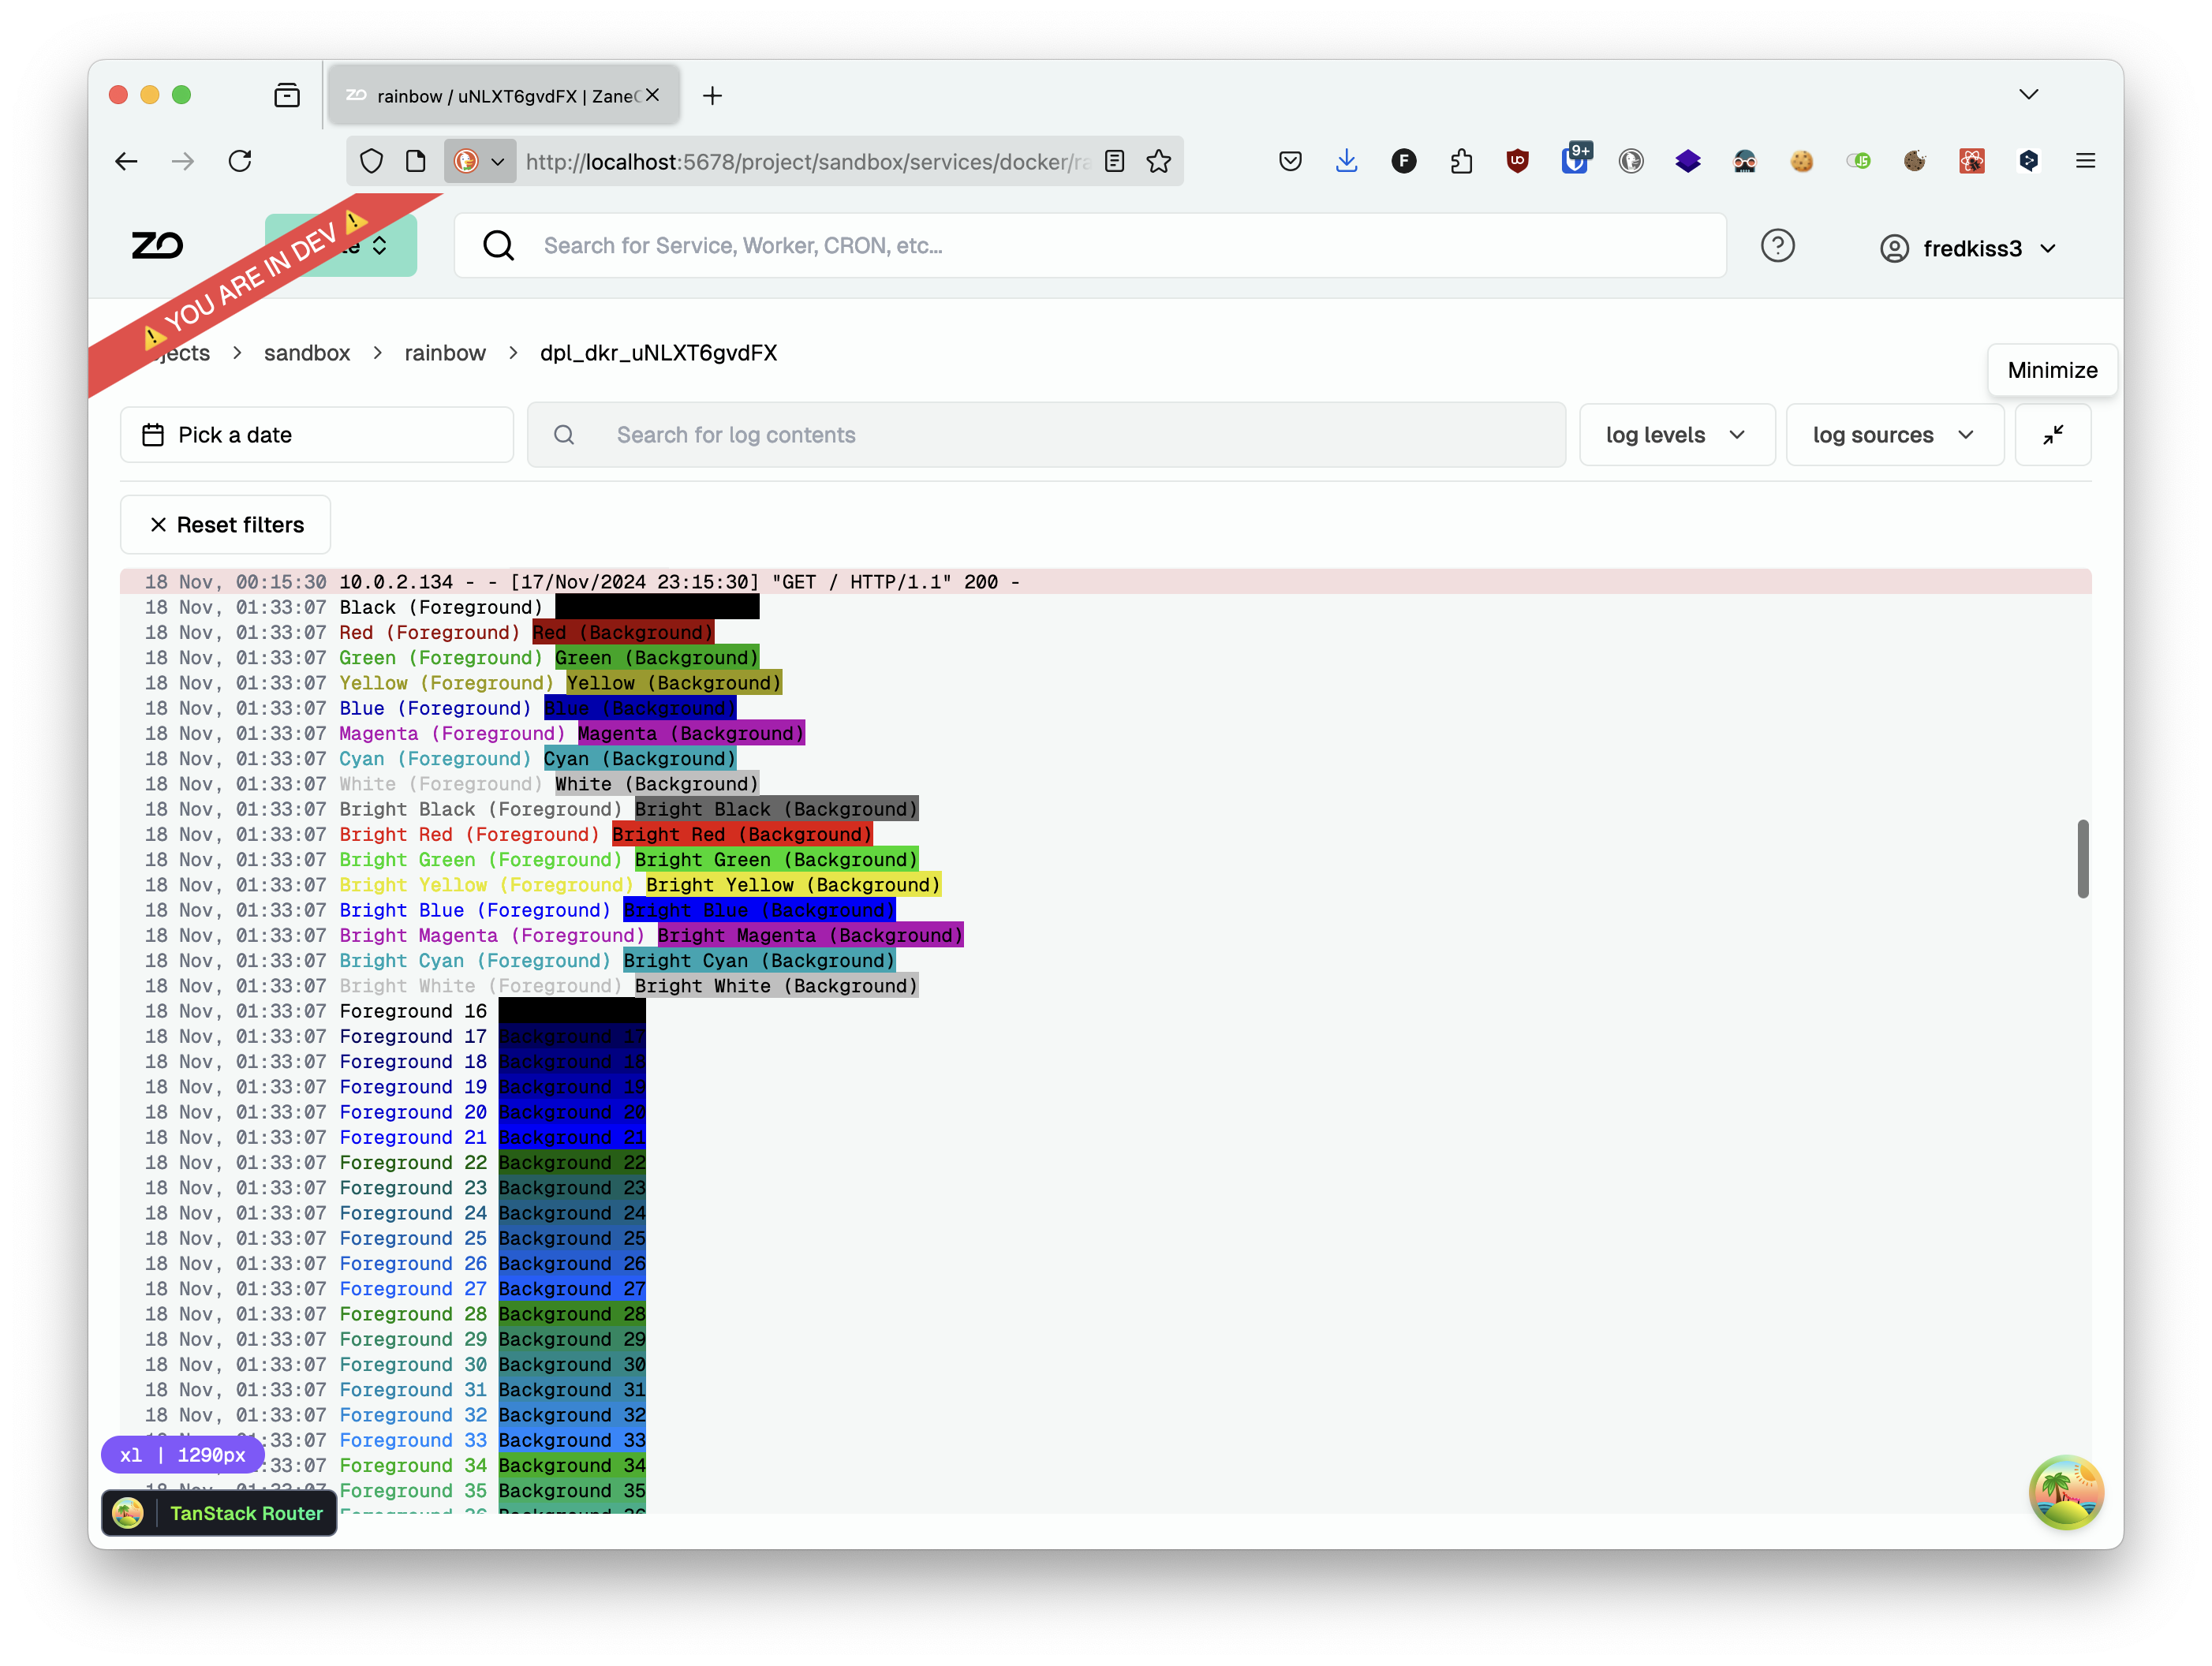Click the White (Background) highlighted text
The height and width of the screenshot is (1666, 2212).
(x=657, y=784)
